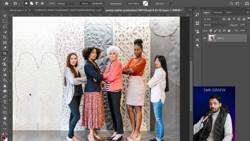Image resolution: width=250 pixels, height=141 pixels.
Task: Select the Brush tool
Action: tap(5, 59)
